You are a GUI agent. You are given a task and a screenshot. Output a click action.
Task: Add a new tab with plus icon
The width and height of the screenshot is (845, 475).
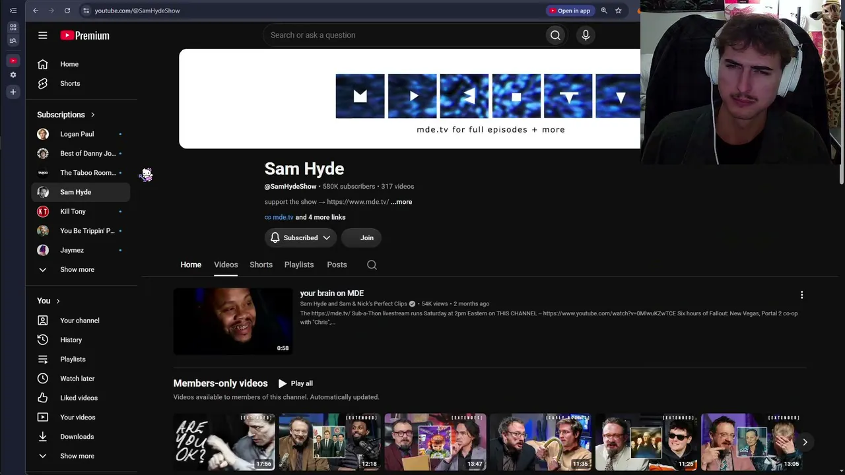point(13,92)
